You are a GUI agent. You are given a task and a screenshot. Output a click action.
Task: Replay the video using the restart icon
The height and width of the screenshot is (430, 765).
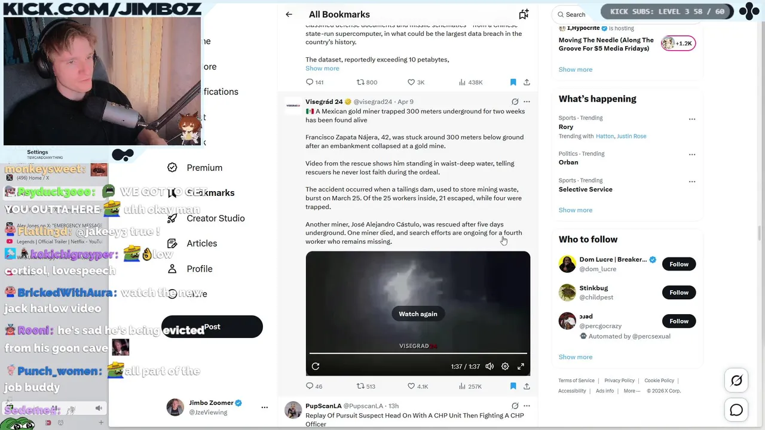316,366
